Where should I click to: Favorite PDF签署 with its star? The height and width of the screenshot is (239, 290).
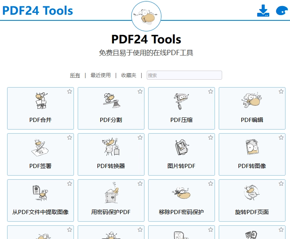tap(69, 137)
